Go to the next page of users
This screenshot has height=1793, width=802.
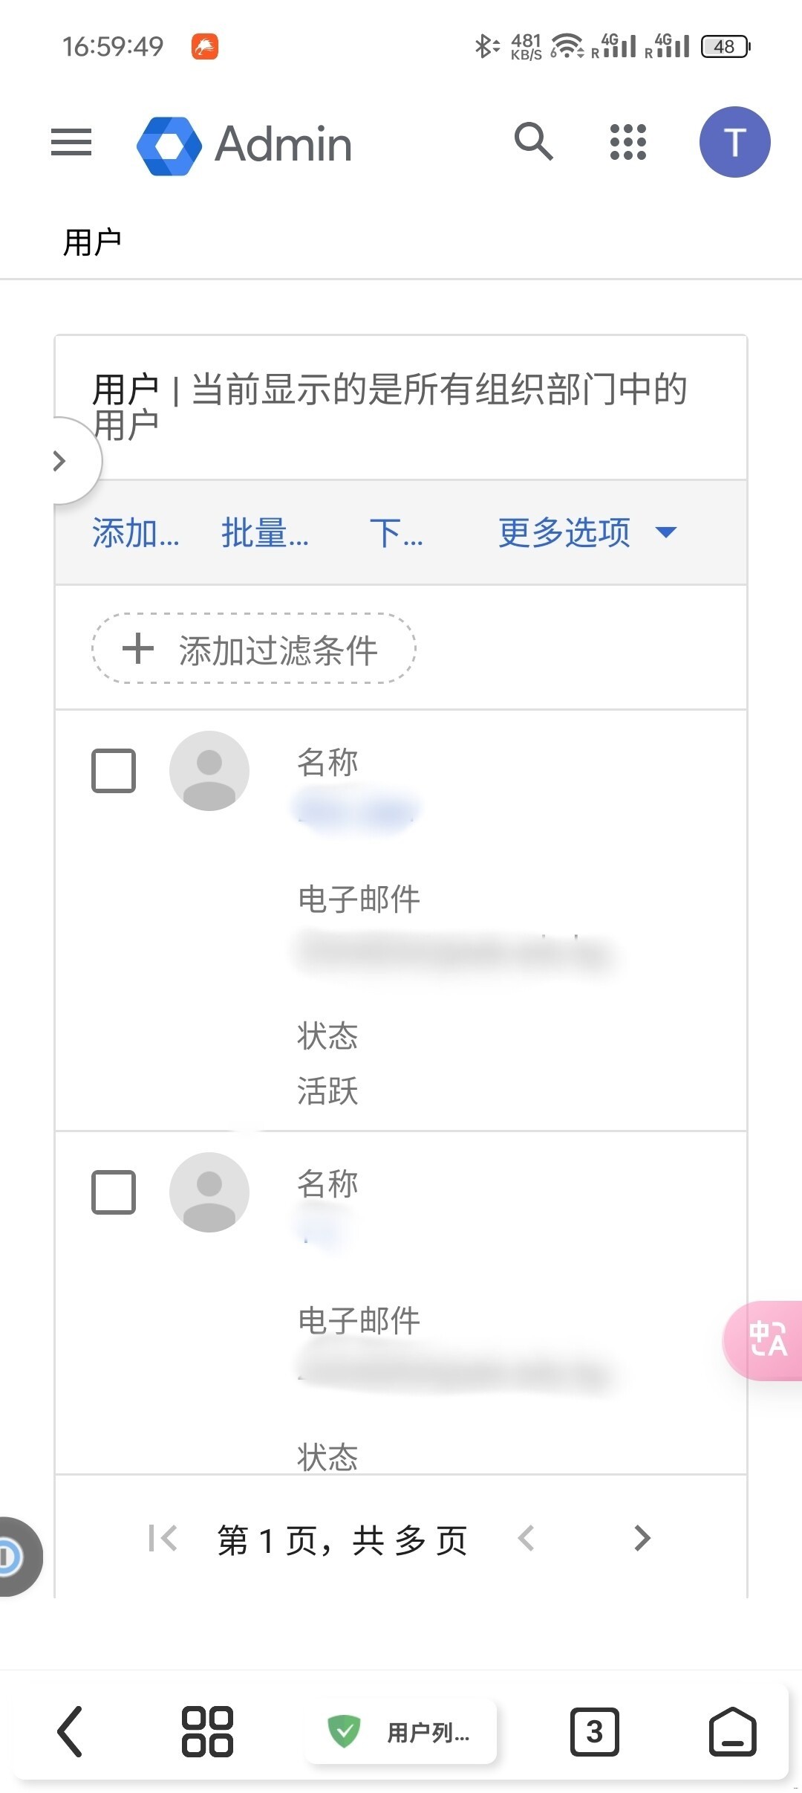(x=642, y=1539)
